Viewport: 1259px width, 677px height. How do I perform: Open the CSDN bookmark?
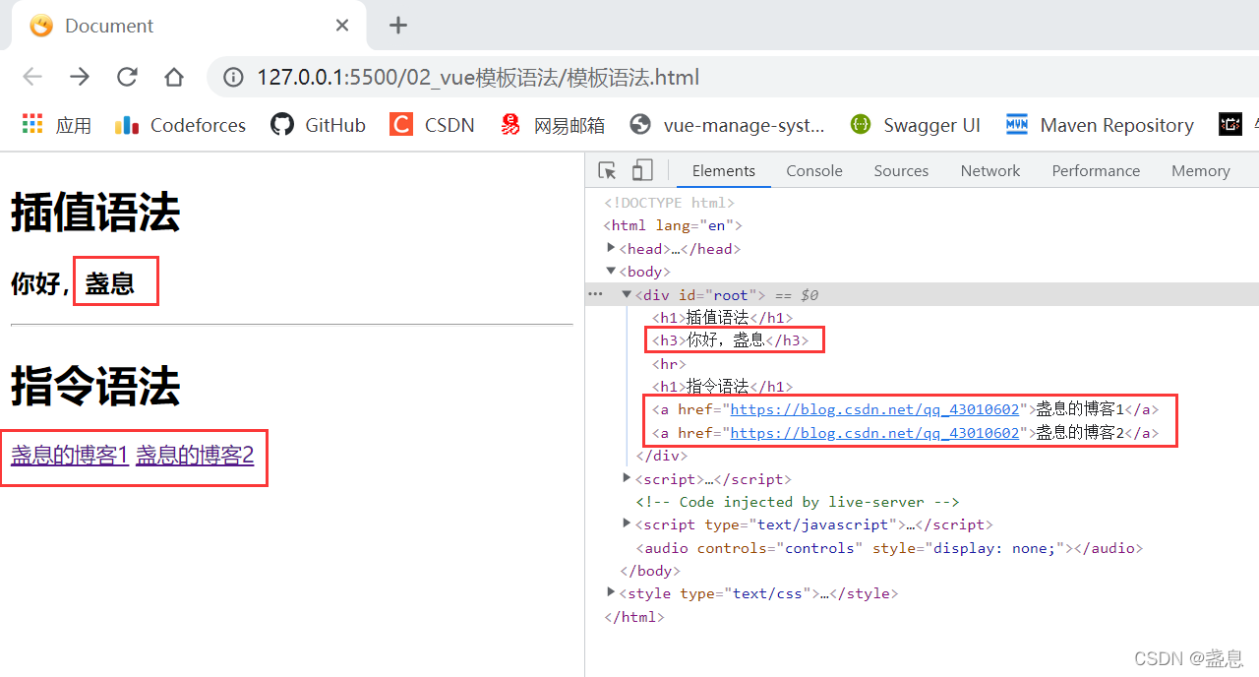pyautogui.click(x=433, y=125)
